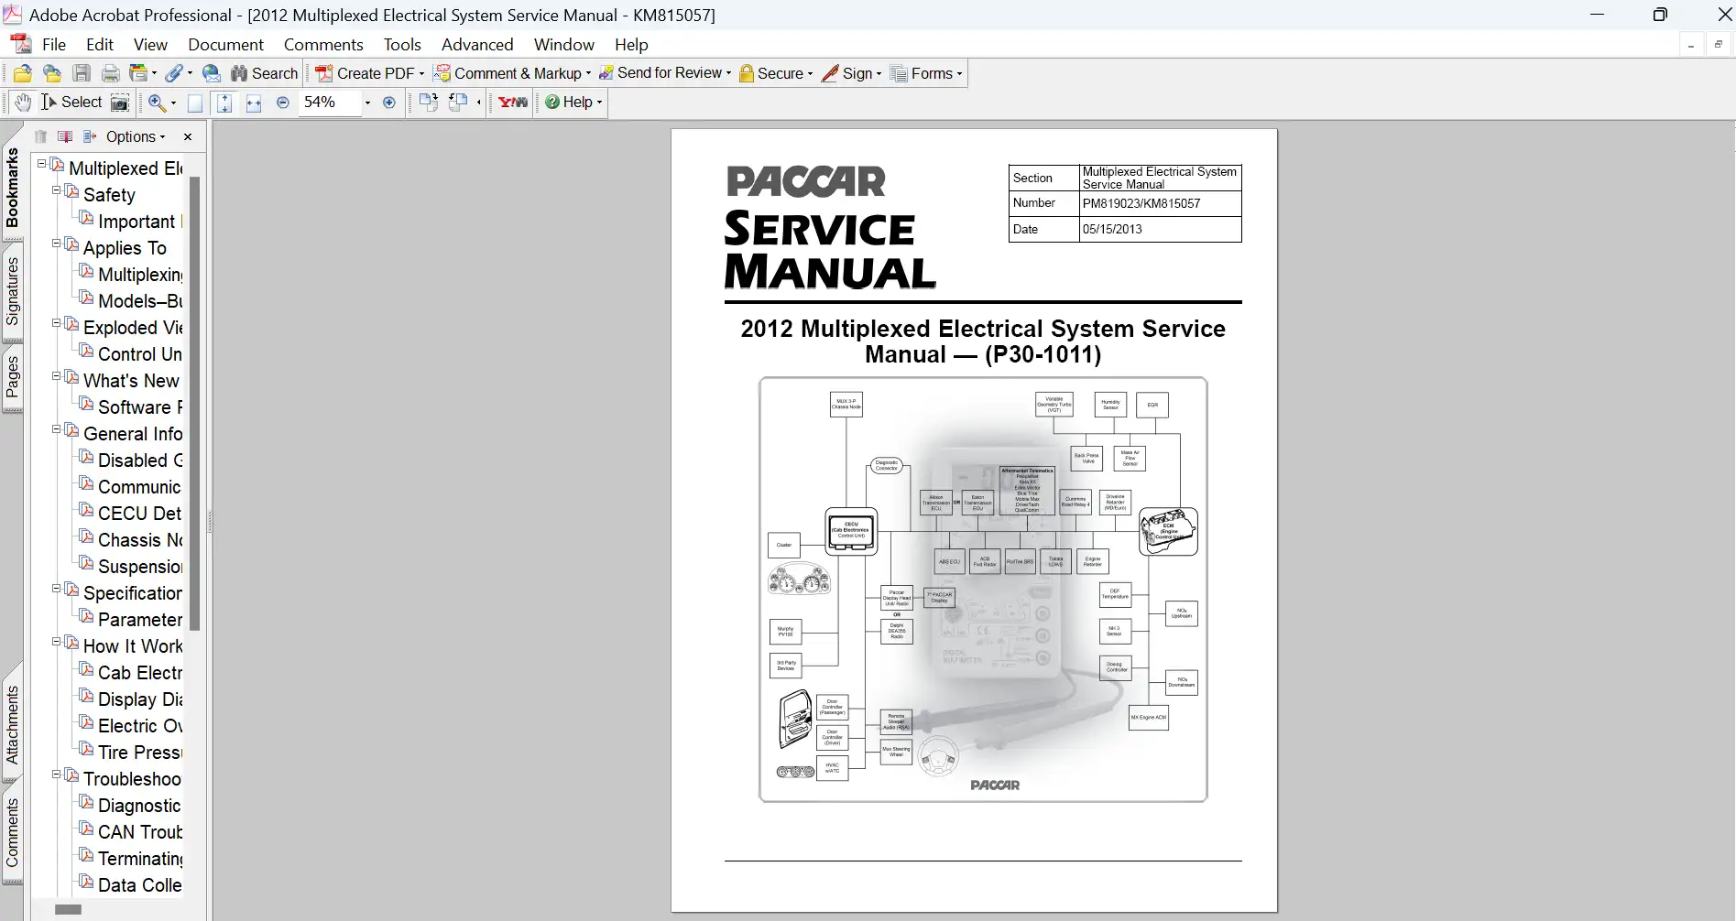The image size is (1736, 921).
Task: Click the Organizer icon in toolbar
Action: click(139, 73)
